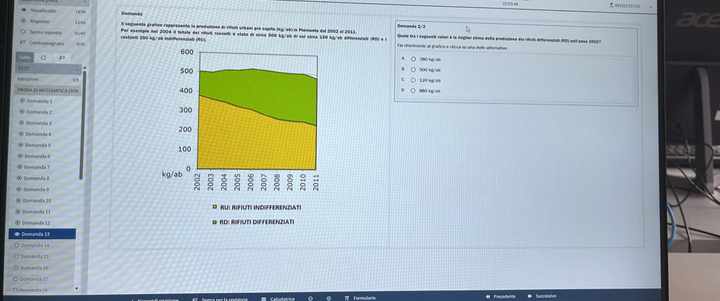The width and height of the screenshot is (720, 301).
Task: Choose option C 120 kg/ab
Action: pos(413,80)
